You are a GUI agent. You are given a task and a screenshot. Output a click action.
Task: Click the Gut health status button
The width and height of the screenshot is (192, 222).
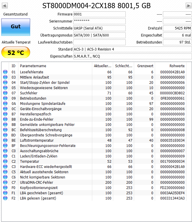16,27
